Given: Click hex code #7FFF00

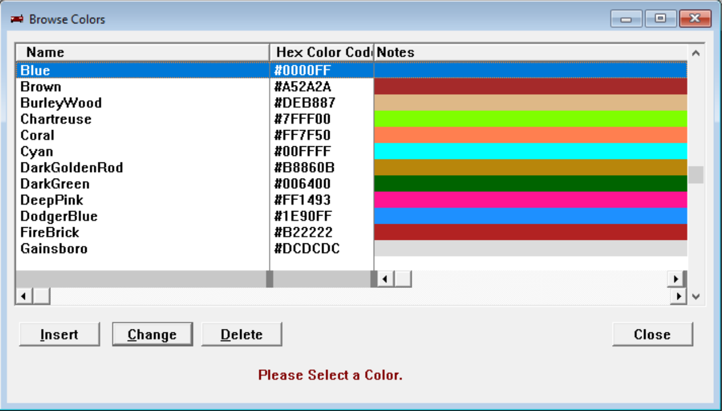Looking at the screenshot, I should (x=303, y=119).
